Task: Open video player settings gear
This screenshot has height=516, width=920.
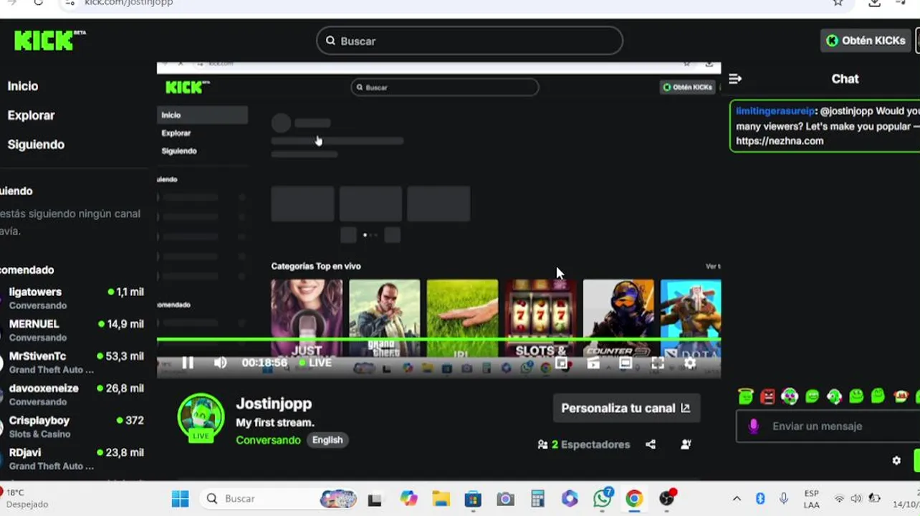Action: pos(690,363)
